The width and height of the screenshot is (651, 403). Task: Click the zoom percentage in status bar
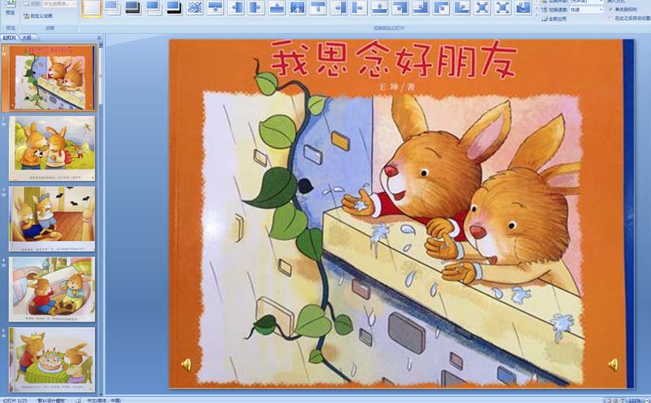635,401
